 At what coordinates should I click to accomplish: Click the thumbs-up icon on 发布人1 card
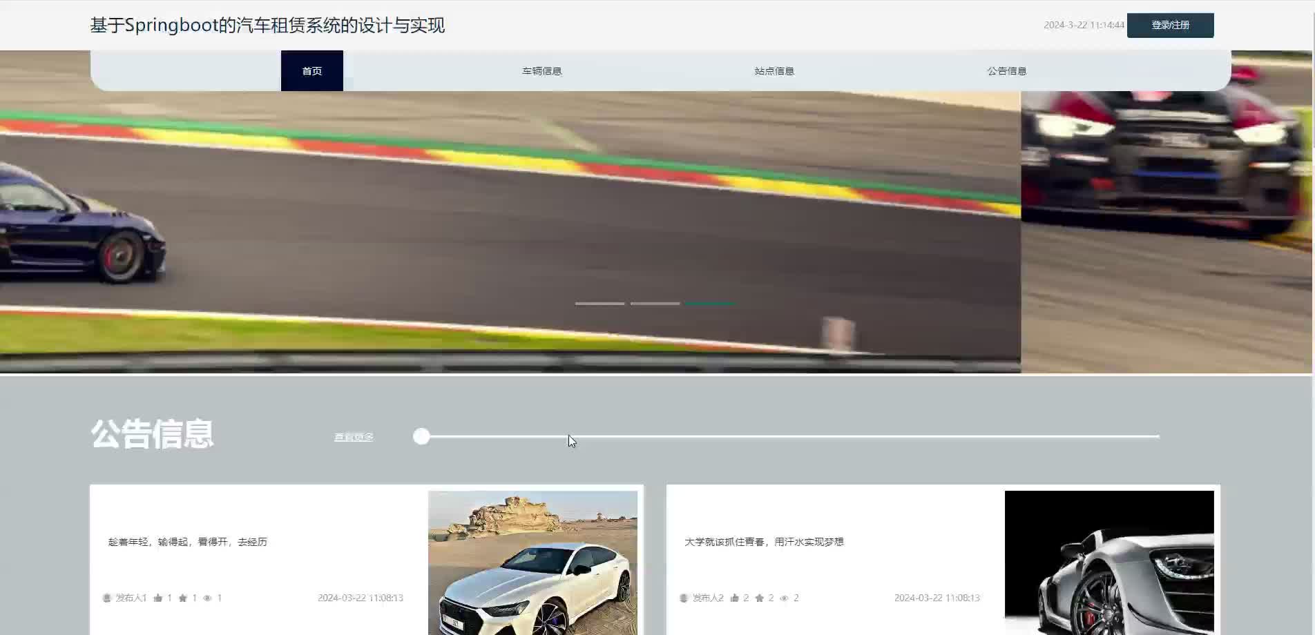pos(158,598)
